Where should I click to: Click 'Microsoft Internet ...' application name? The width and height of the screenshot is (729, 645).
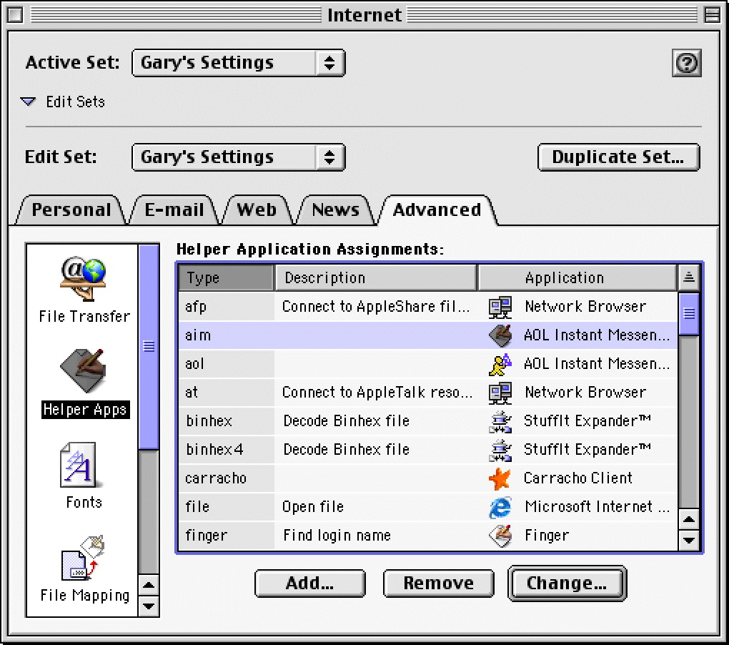pos(597,506)
